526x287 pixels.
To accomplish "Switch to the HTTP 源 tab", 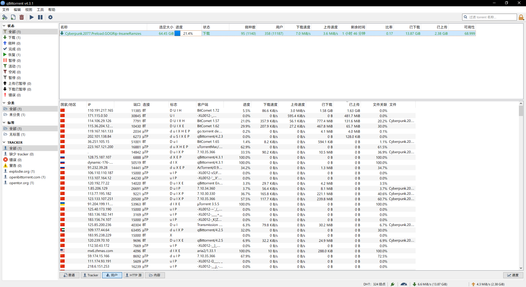I will (x=133, y=275).
